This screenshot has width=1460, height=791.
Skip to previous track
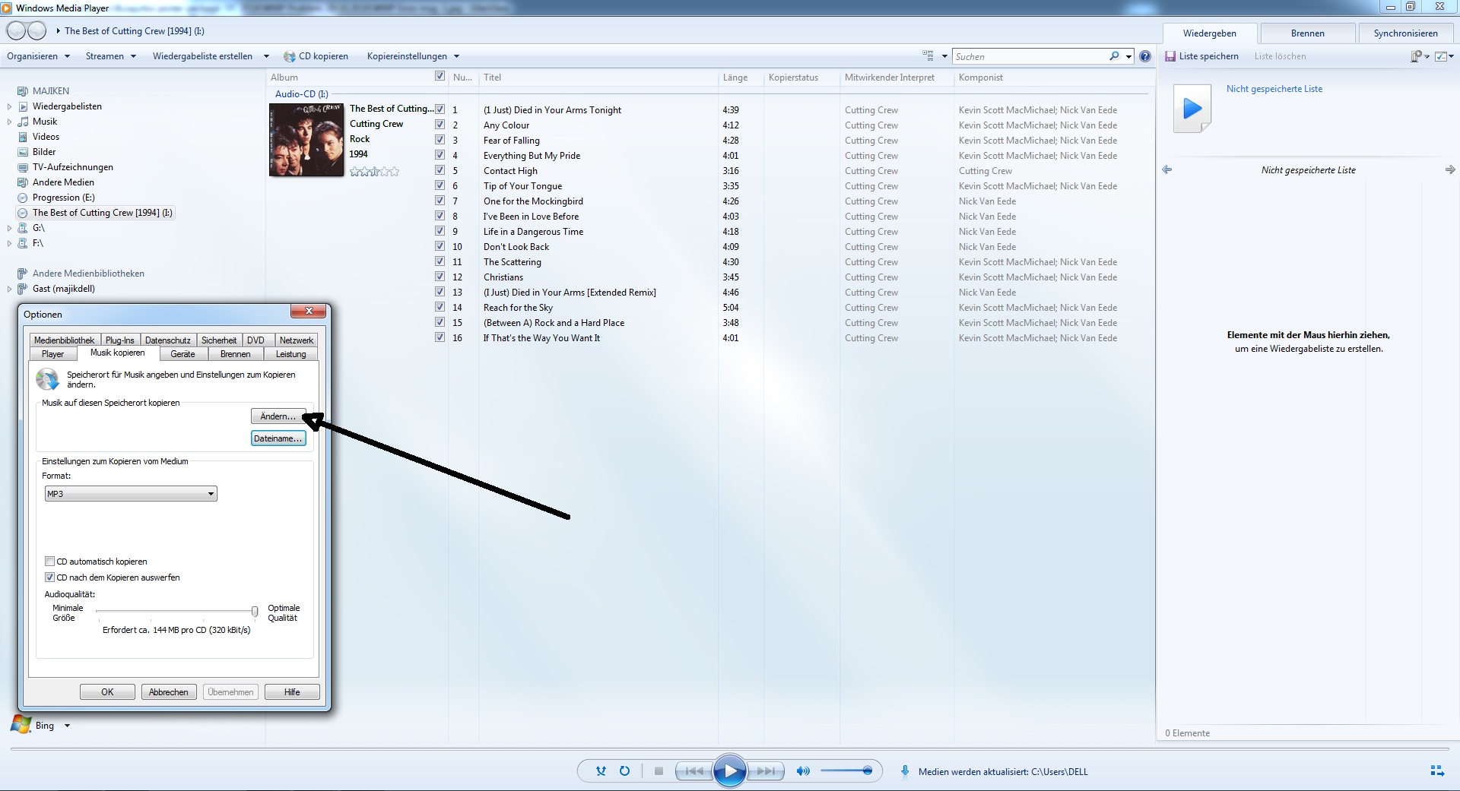(x=693, y=771)
